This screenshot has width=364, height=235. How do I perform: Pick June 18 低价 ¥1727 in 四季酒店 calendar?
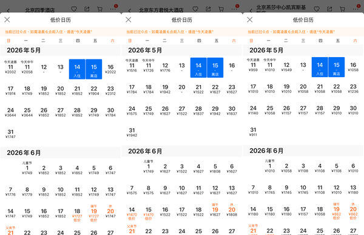click(x=77, y=215)
